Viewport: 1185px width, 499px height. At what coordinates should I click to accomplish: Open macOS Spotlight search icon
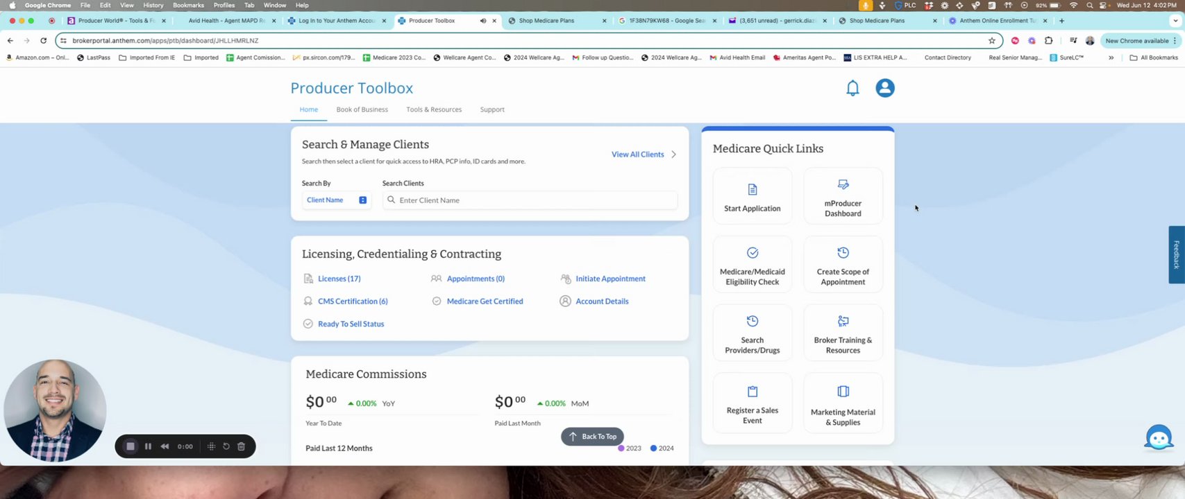1089,5
